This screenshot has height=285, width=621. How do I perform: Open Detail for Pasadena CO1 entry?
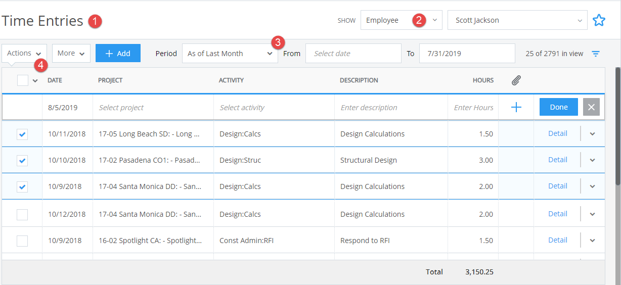pyautogui.click(x=558, y=160)
